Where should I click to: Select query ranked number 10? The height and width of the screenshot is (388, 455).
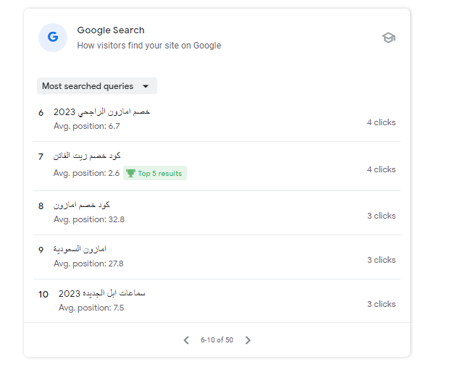coord(102,294)
